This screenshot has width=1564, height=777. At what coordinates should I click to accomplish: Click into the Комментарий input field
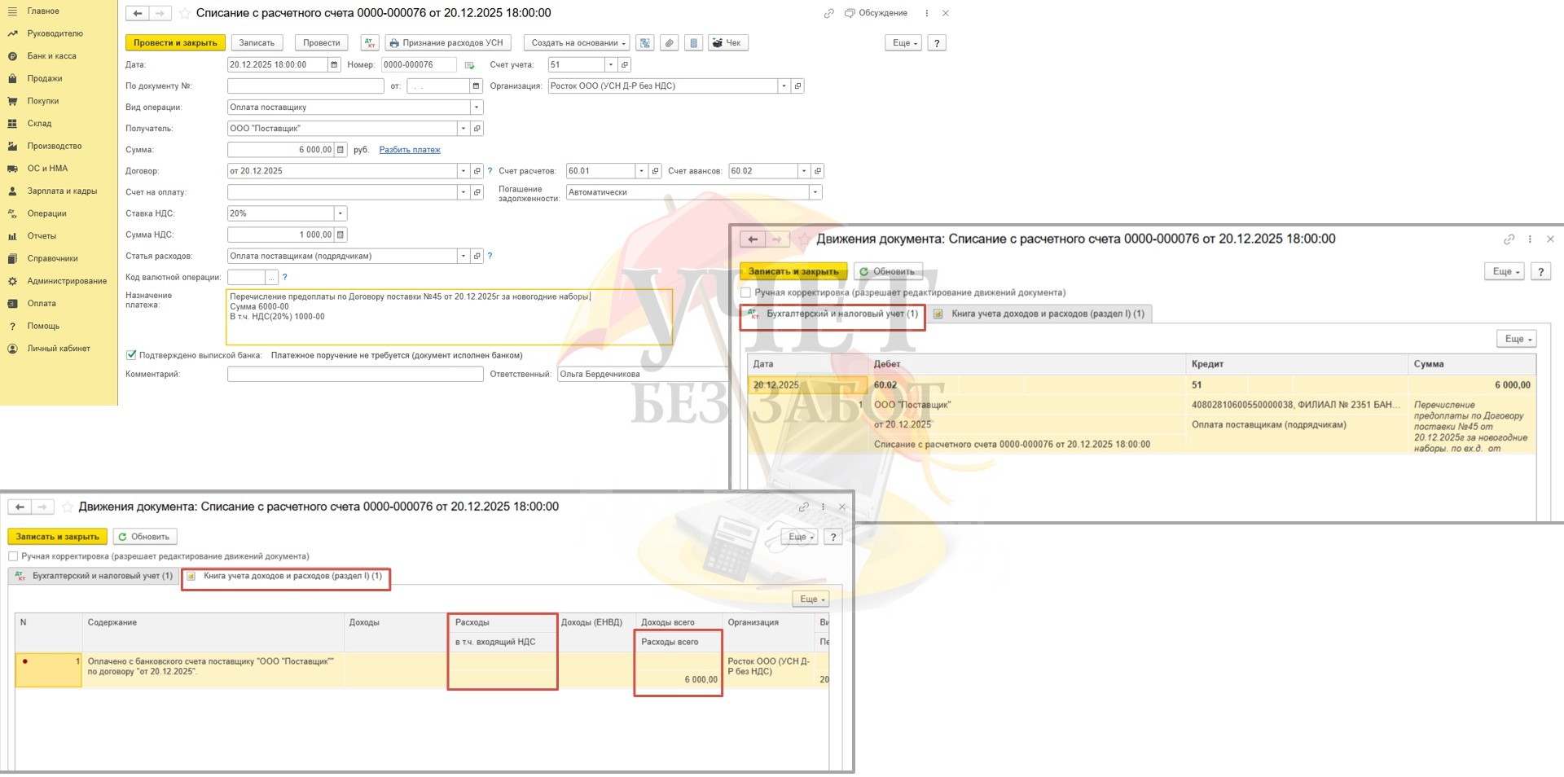tap(355, 375)
